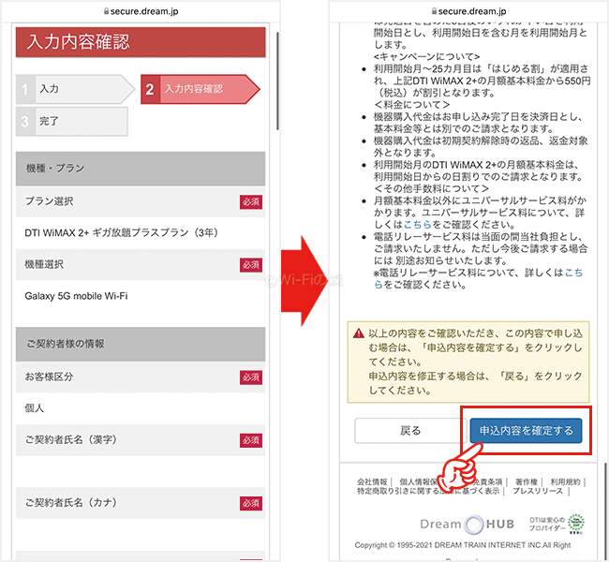Click the 必須 badge beside ご契約者氏名(漢字)
This screenshot has width=609, height=562.
pyautogui.click(x=251, y=440)
